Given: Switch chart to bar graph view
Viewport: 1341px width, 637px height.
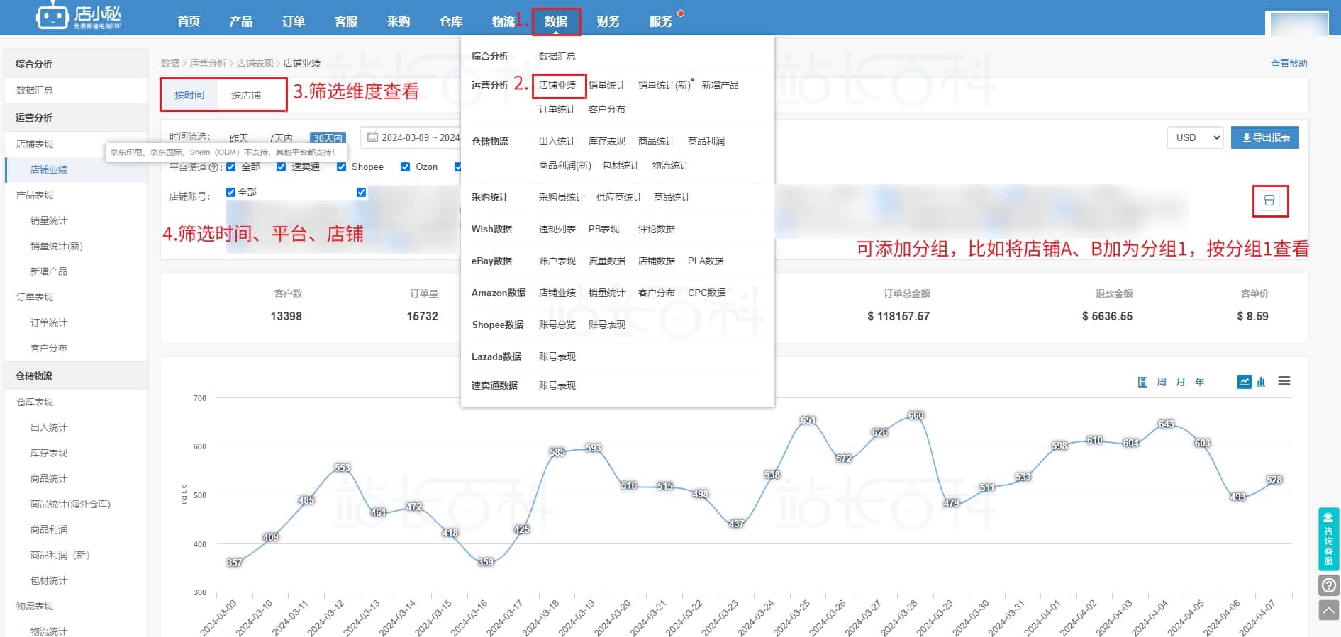Looking at the screenshot, I should click(x=1261, y=382).
